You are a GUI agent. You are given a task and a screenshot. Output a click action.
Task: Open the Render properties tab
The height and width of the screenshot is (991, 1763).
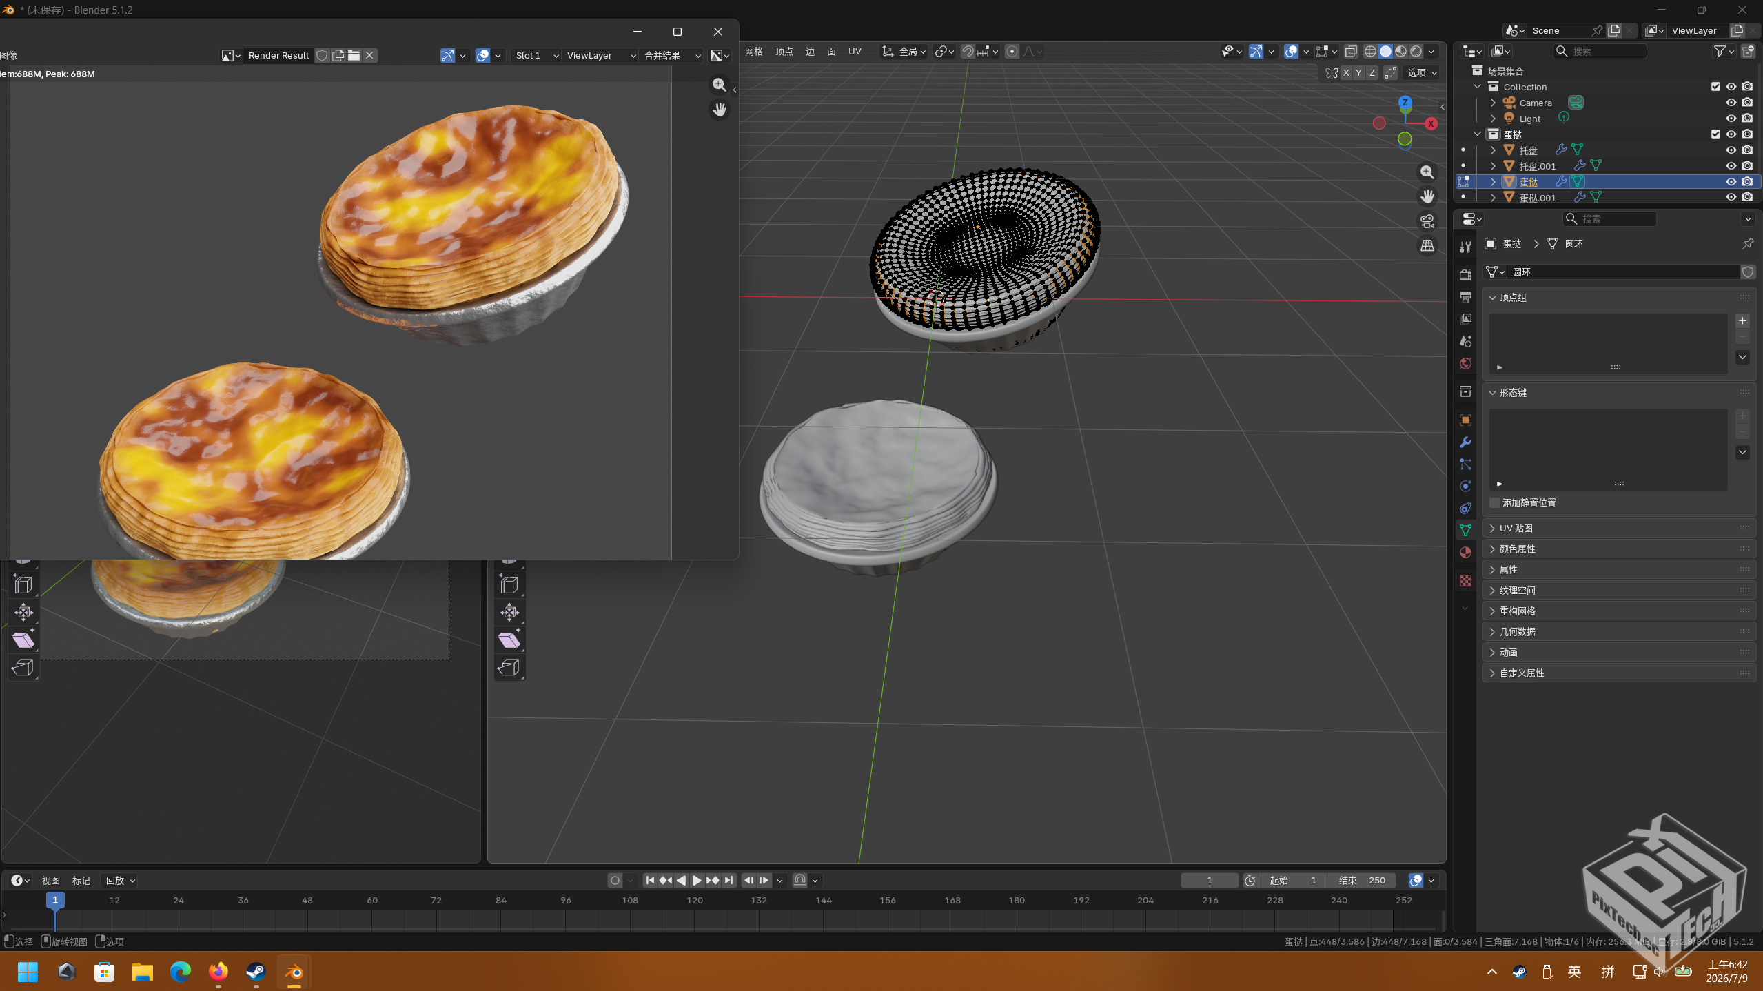[1465, 275]
